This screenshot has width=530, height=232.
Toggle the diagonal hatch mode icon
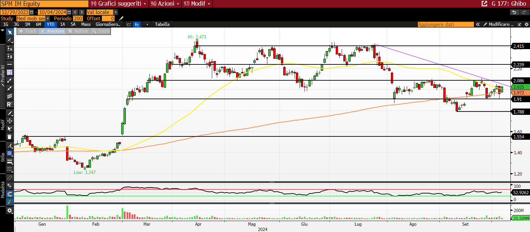[x=10, y=178]
